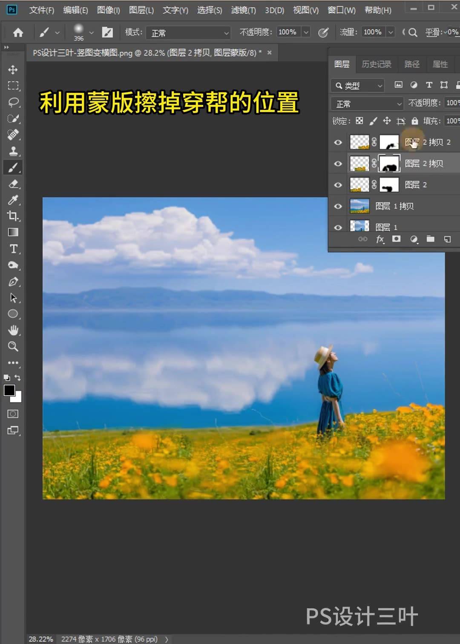Hide the 图层 1 拷贝 layer

[x=338, y=206]
